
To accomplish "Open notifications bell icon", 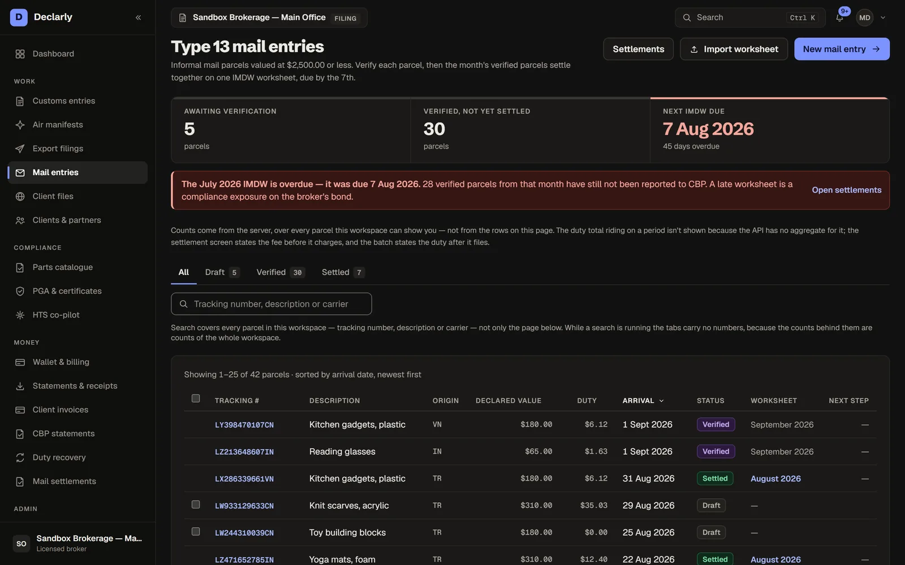I will (839, 18).
